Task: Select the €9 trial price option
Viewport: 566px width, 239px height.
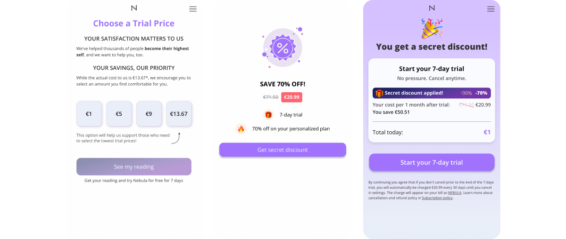Action: (x=149, y=114)
